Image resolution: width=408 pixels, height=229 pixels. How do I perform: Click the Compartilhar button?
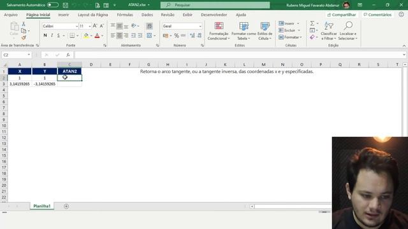342,15
